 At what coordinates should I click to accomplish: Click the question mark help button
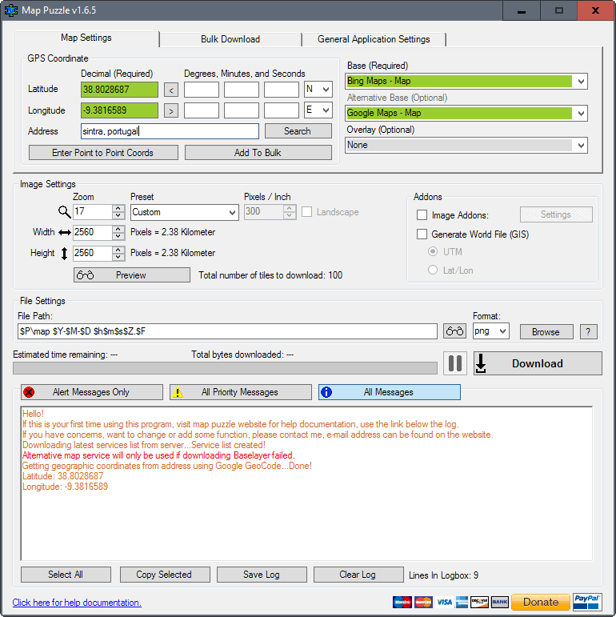click(588, 331)
